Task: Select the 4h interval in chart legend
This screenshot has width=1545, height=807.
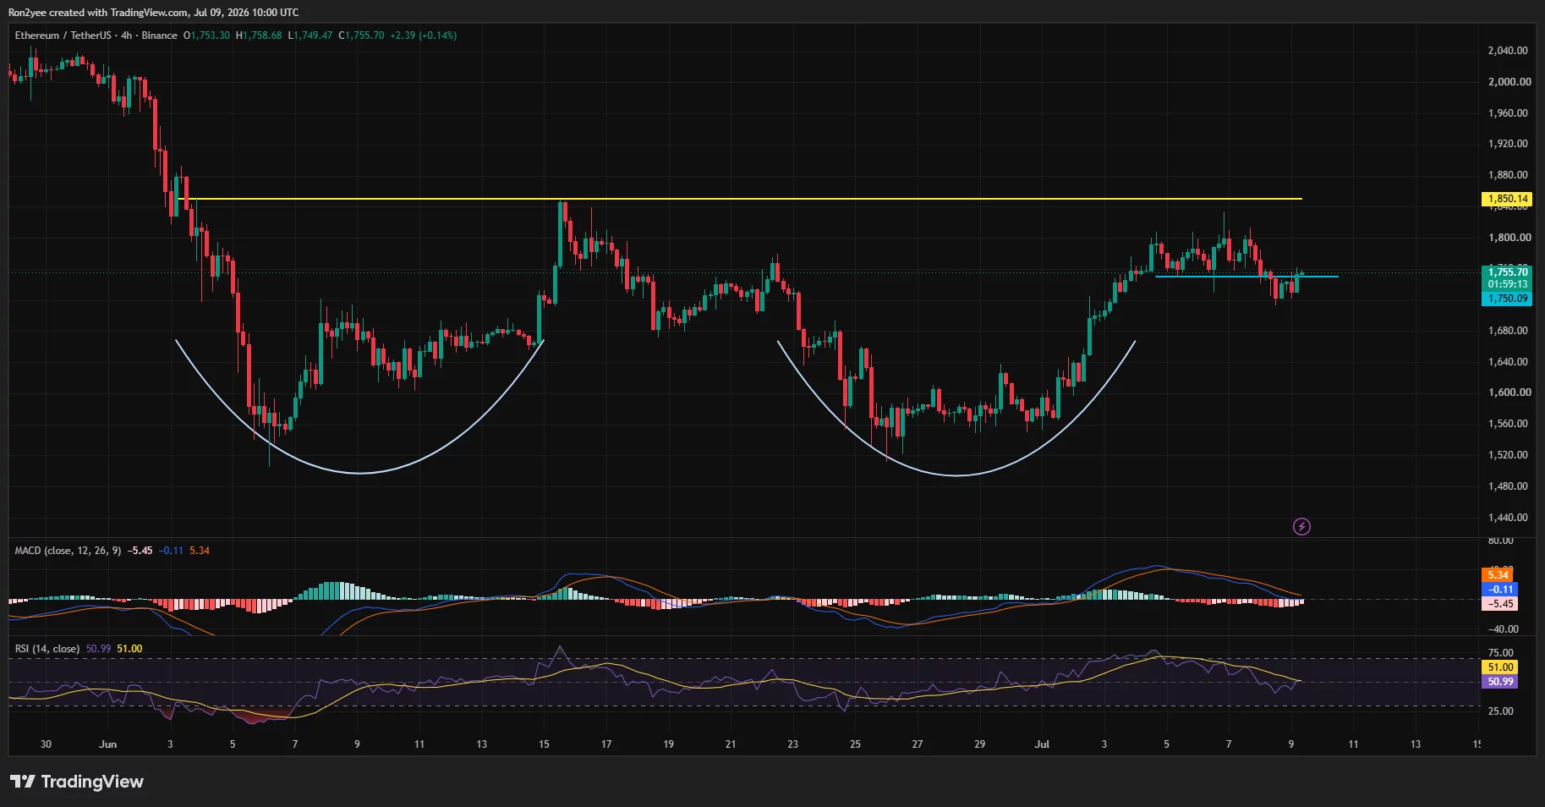Action: (127, 36)
